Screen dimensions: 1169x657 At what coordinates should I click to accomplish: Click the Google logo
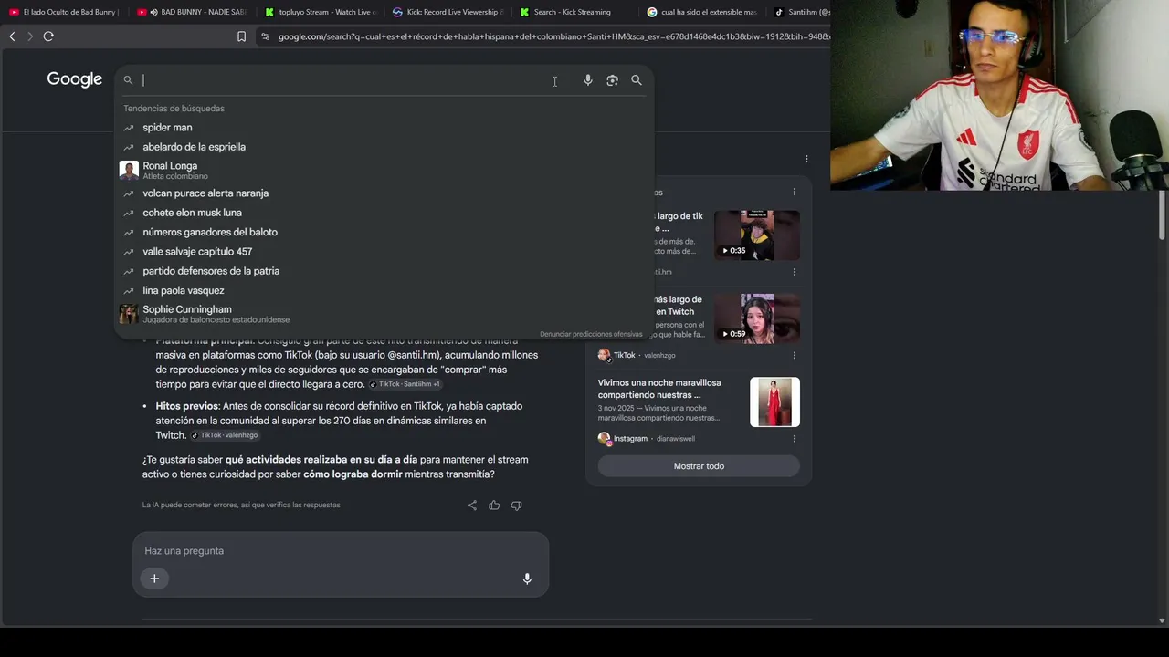click(75, 79)
